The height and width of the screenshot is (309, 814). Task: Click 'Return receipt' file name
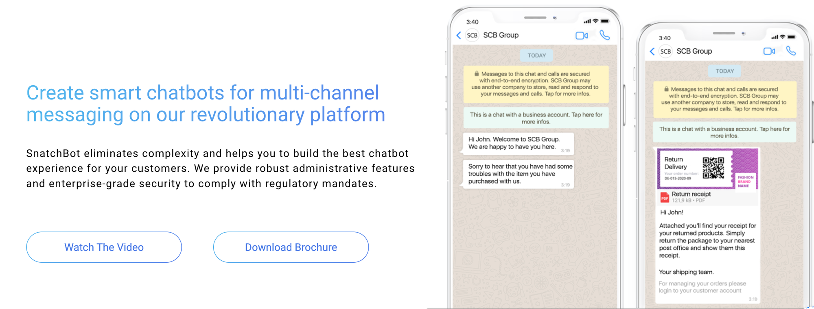coord(691,194)
